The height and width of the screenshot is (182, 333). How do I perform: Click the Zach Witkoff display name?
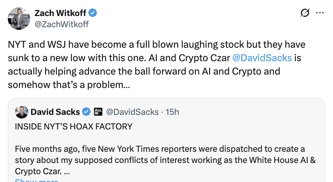point(60,13)
